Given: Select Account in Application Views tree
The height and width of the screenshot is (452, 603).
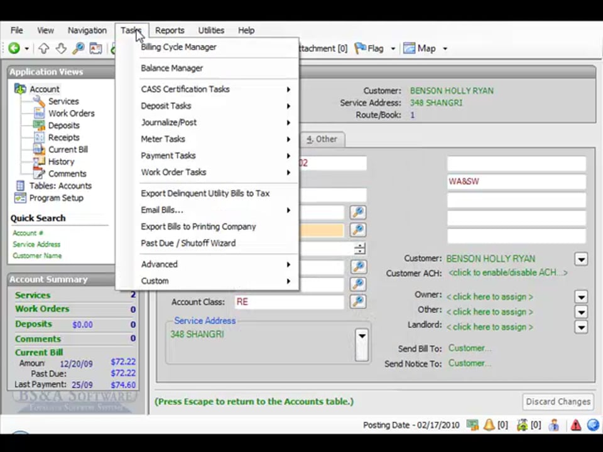Looking at the screenshot, I should [45, 89].
